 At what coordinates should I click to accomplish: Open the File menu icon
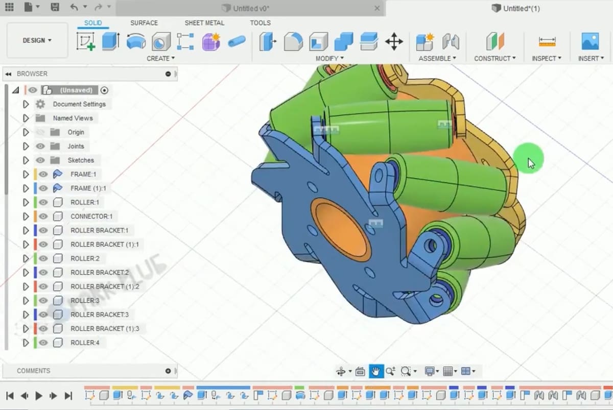click(x=28, y=8)
